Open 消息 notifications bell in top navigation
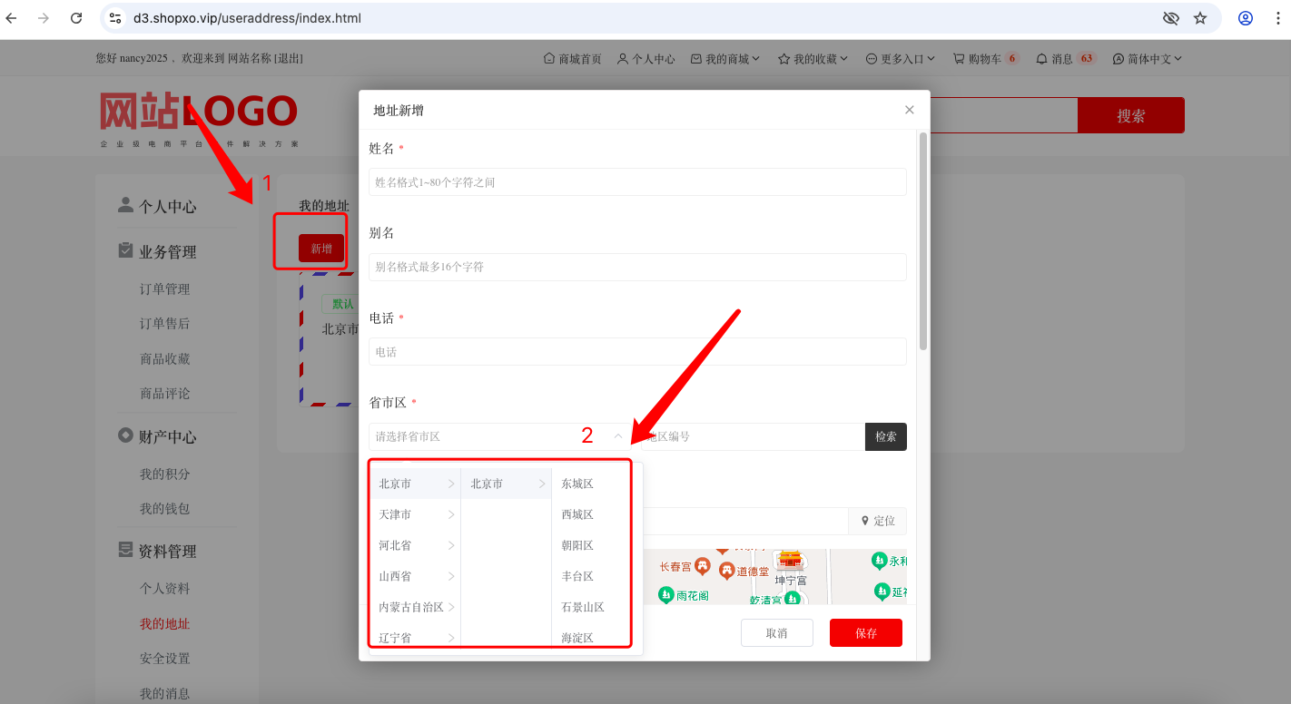This screenshot has height=704, width=1291. 1066,59
